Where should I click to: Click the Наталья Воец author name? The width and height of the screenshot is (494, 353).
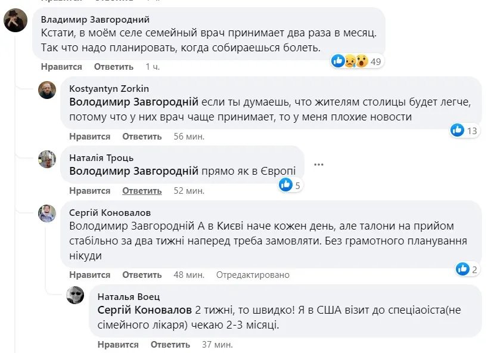tap(129, 296)
